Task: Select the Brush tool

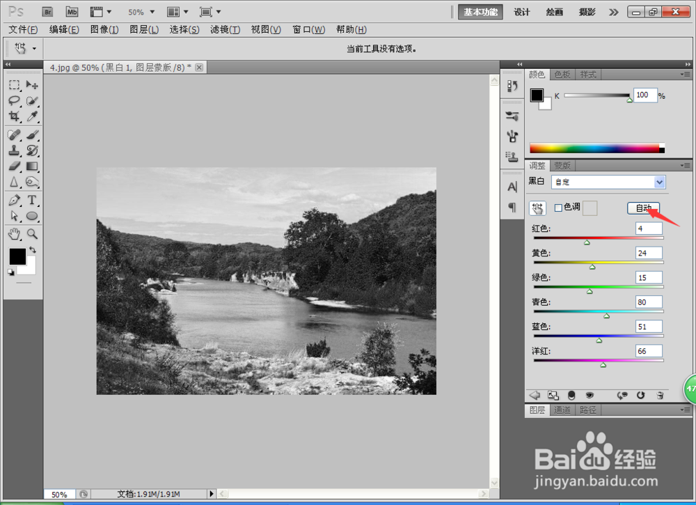Action: pyautogui.click(x=32, y=134)
